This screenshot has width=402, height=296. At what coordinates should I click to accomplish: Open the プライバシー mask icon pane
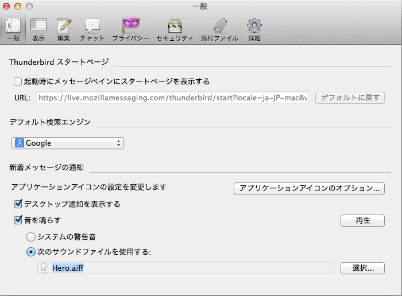point(130,29)
